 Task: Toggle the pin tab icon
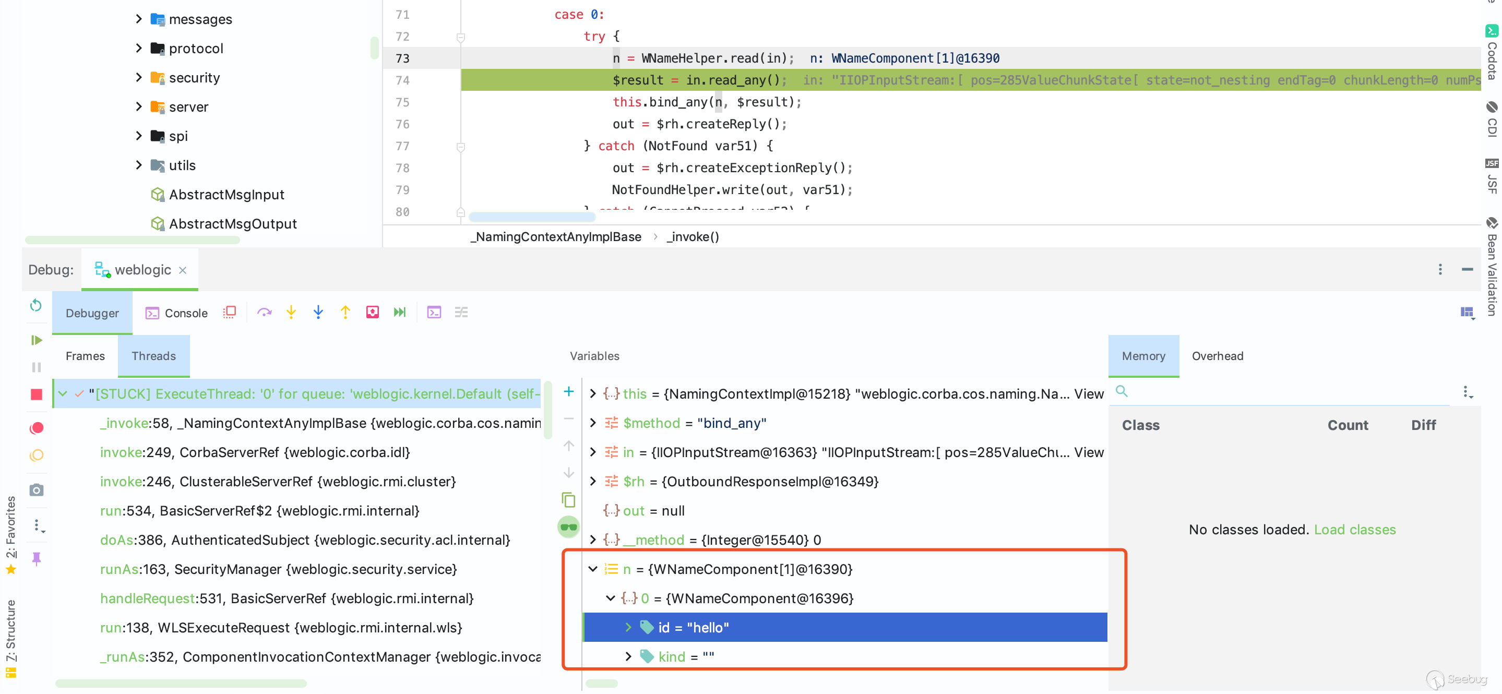[x=36, y=559]
